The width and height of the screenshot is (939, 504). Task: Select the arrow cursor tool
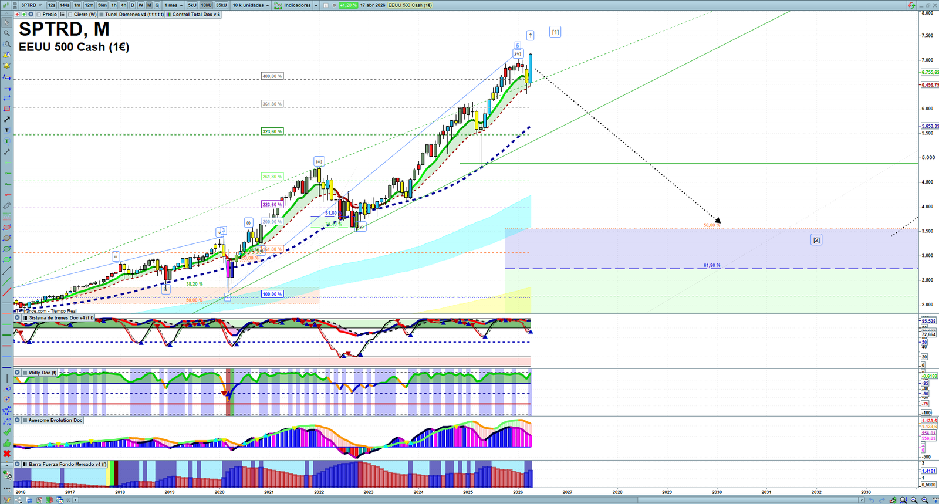6,23
